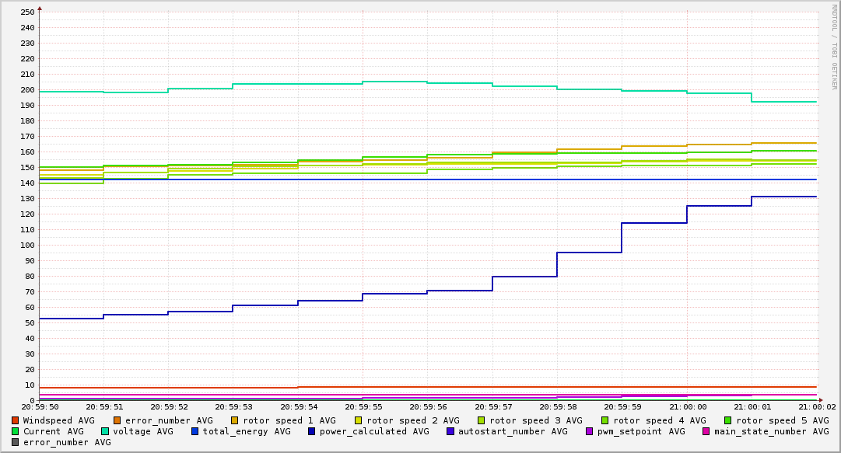
Task: Click the 20:59:55 time axis label
Action: [x=363, y=407]
